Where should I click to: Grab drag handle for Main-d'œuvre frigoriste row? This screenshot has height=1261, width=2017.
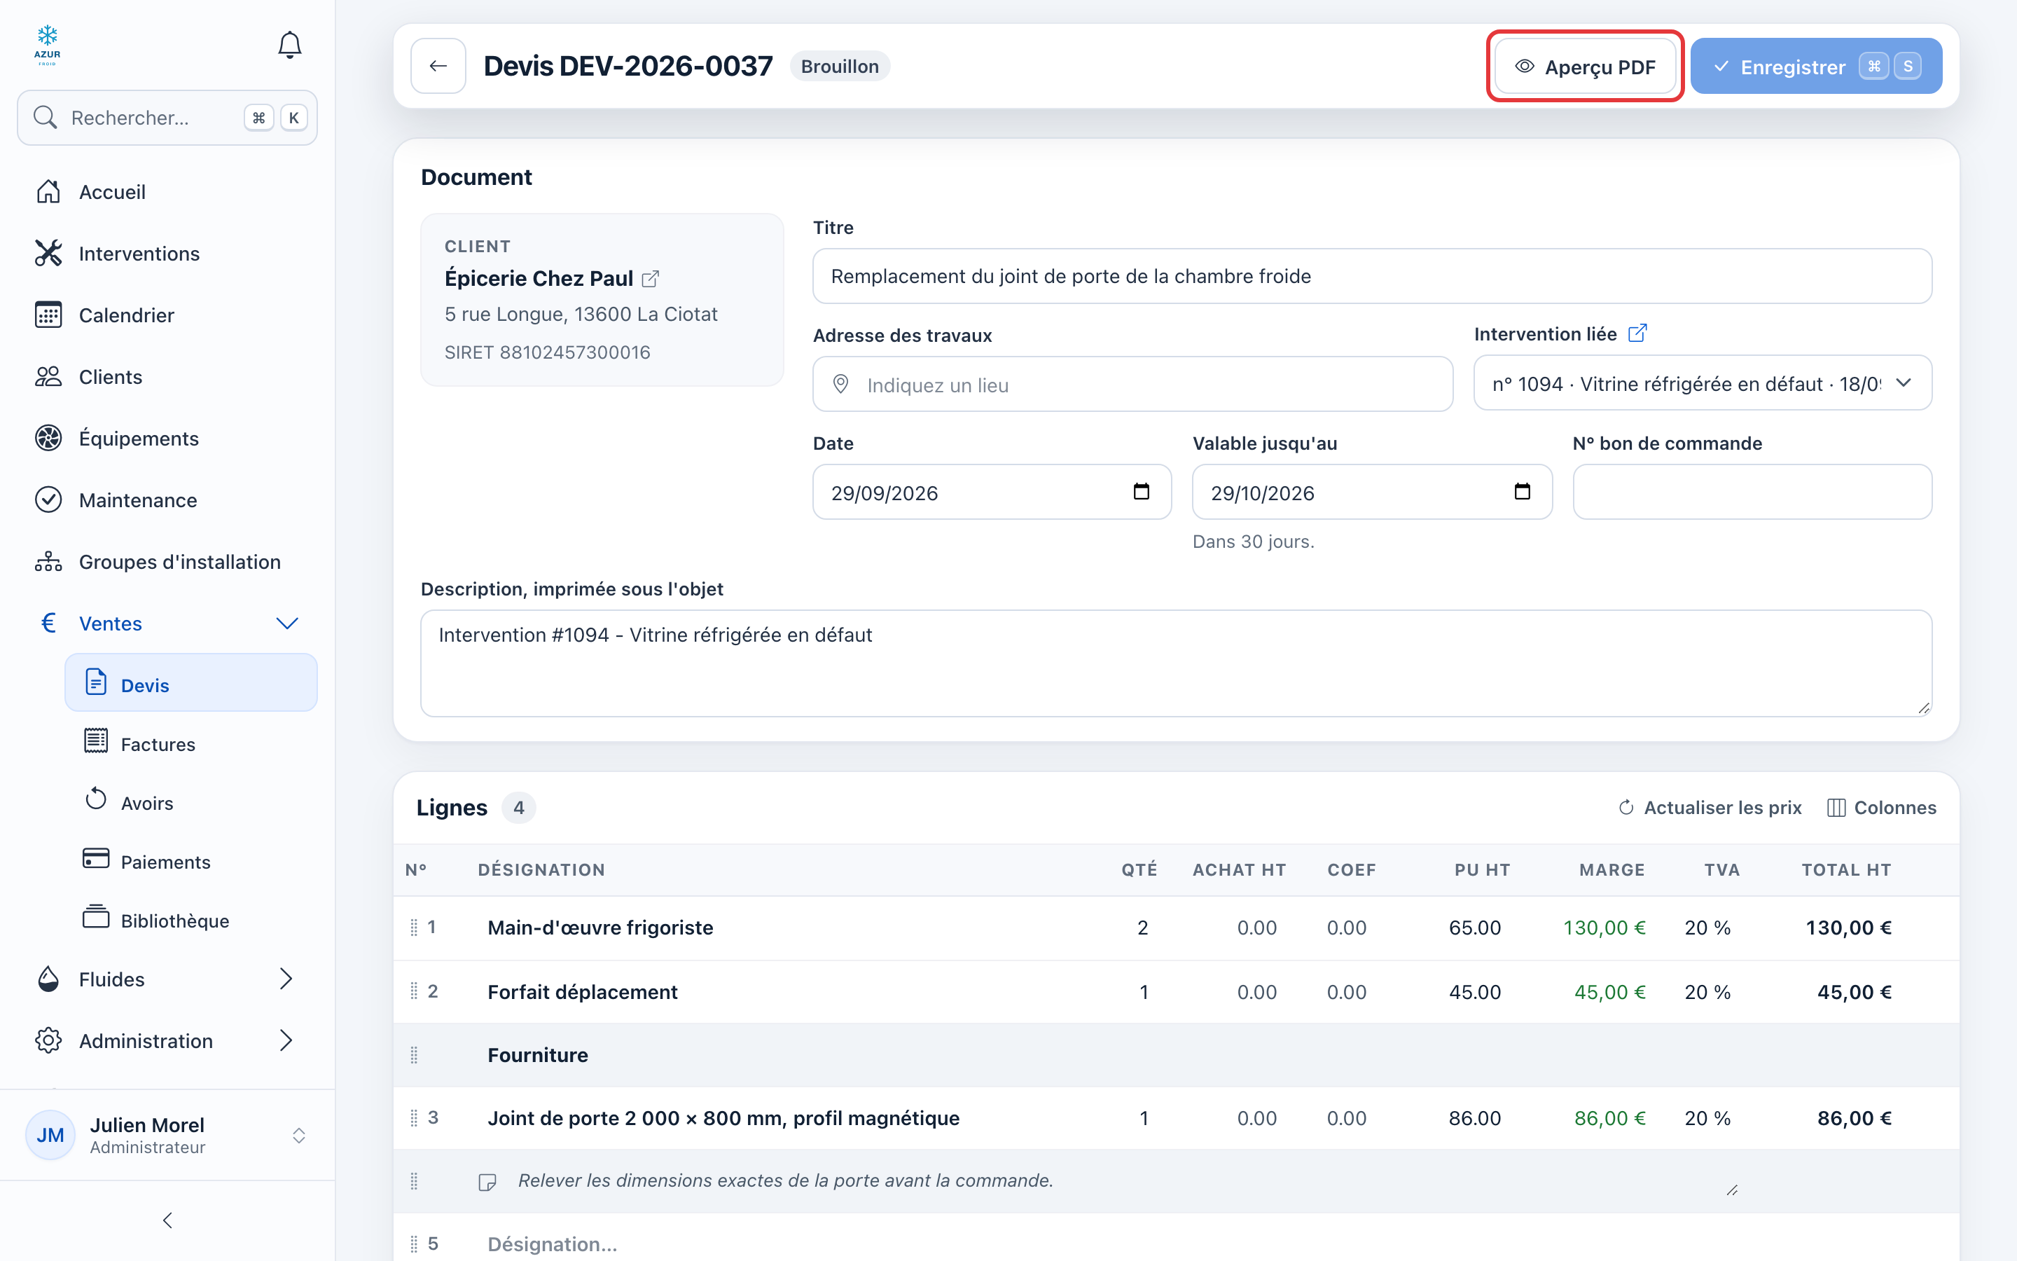pos(414,928)
